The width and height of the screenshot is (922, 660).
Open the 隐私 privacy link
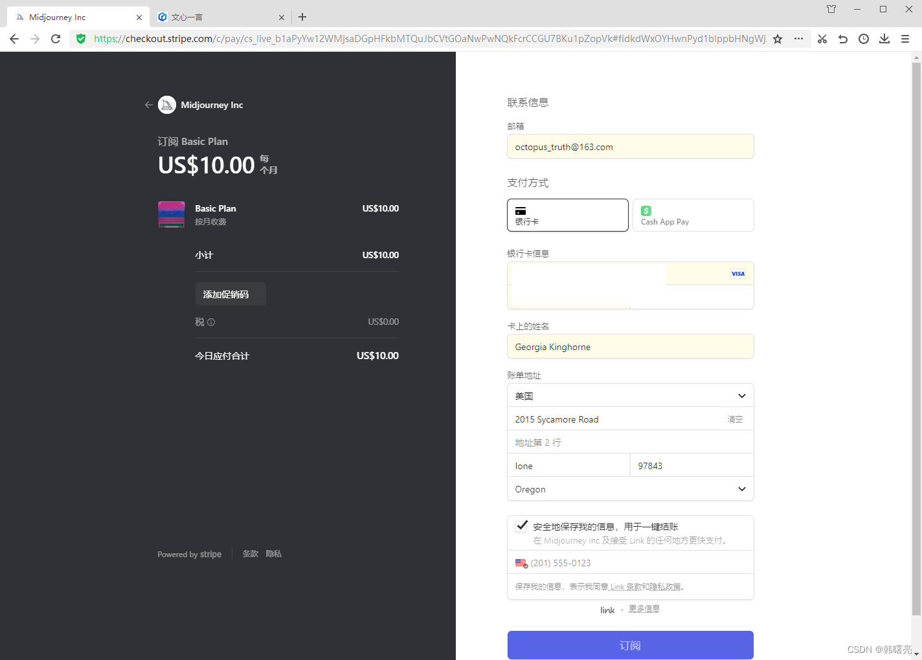click(274, 554)
